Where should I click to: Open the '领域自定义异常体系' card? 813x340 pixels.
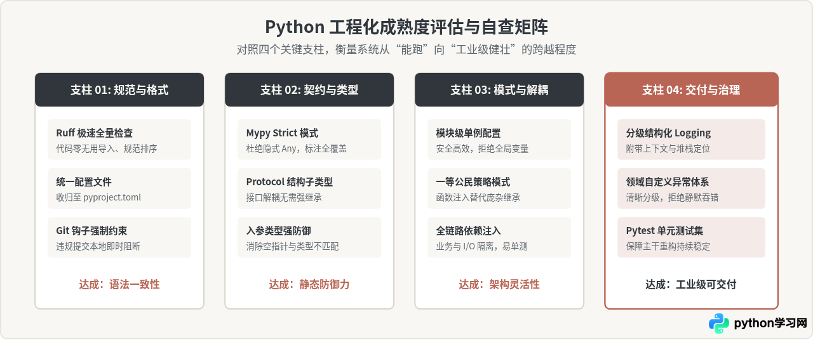[x=691, y=188]
